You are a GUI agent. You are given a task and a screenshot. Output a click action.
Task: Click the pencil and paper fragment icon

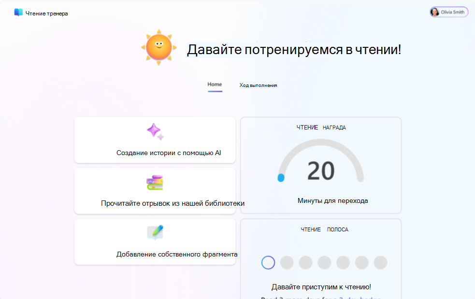point(155,233)
